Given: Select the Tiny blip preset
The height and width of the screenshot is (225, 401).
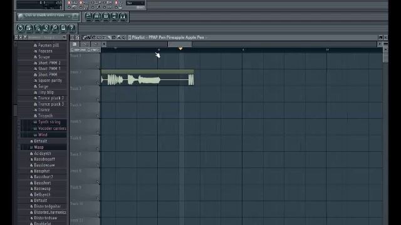Looking at the screenshot, I should (46, 92).
